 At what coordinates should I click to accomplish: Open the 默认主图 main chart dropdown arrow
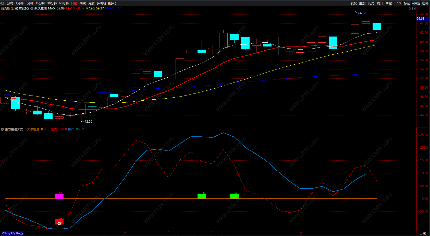pos(32,8)
